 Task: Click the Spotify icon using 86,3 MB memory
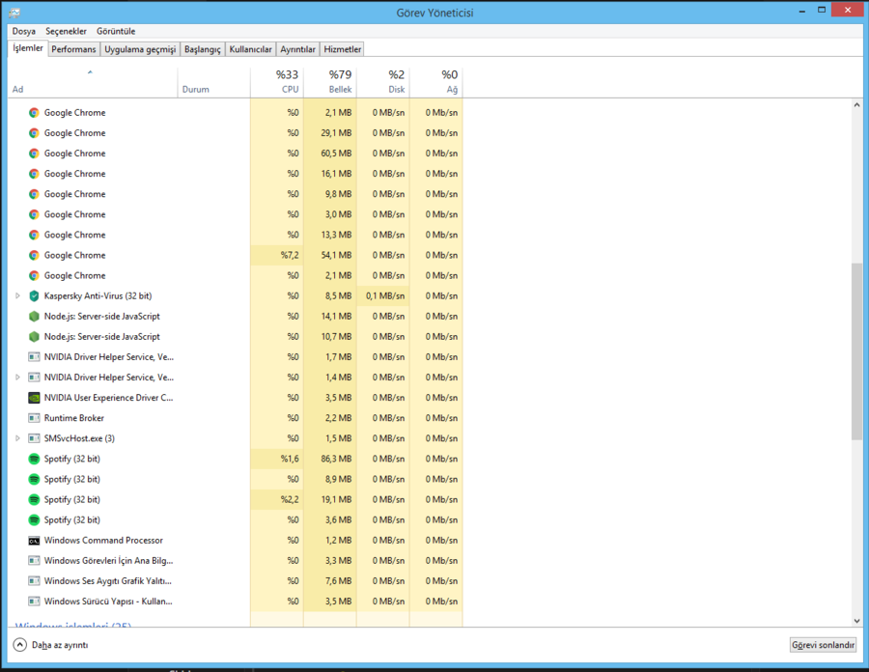pyautogui.click(x=34, y=459)
